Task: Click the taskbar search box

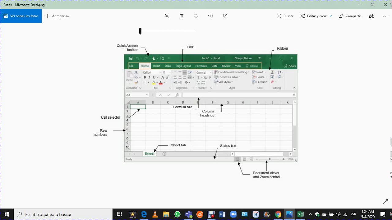Action: [x=63, y=214]
